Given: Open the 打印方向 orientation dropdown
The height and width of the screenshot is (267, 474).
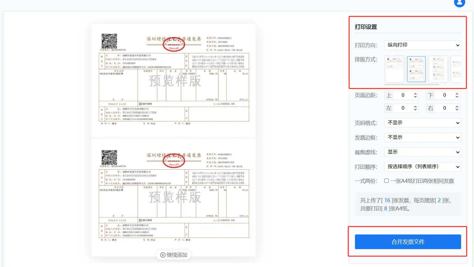Looking at the screenshot, I should coord(422,45).
